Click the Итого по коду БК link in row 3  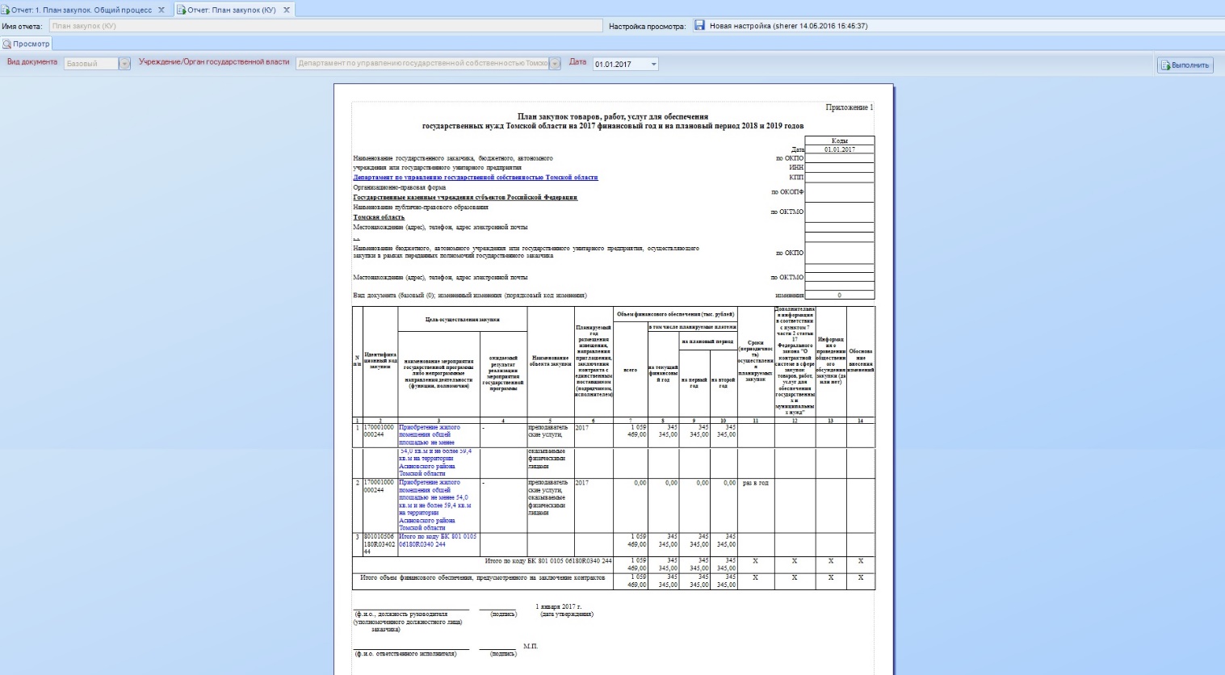coord(438,540)
